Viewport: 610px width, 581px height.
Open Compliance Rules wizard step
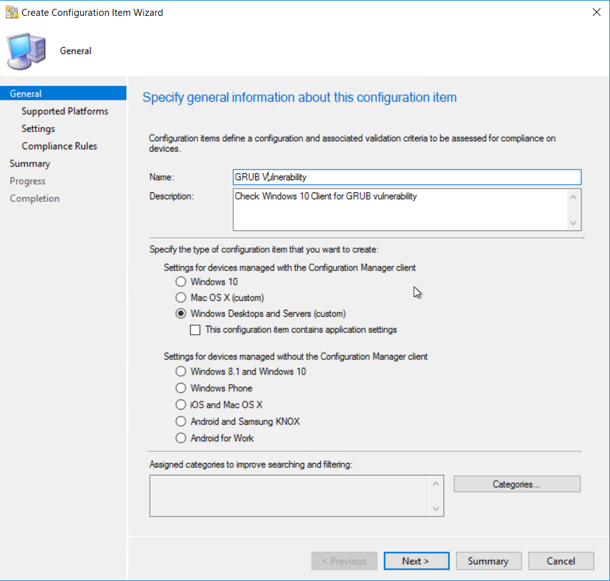click(59, 146)
